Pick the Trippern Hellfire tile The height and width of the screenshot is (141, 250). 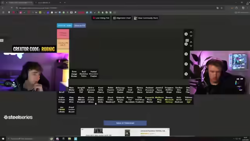click(x=169, y=90)
